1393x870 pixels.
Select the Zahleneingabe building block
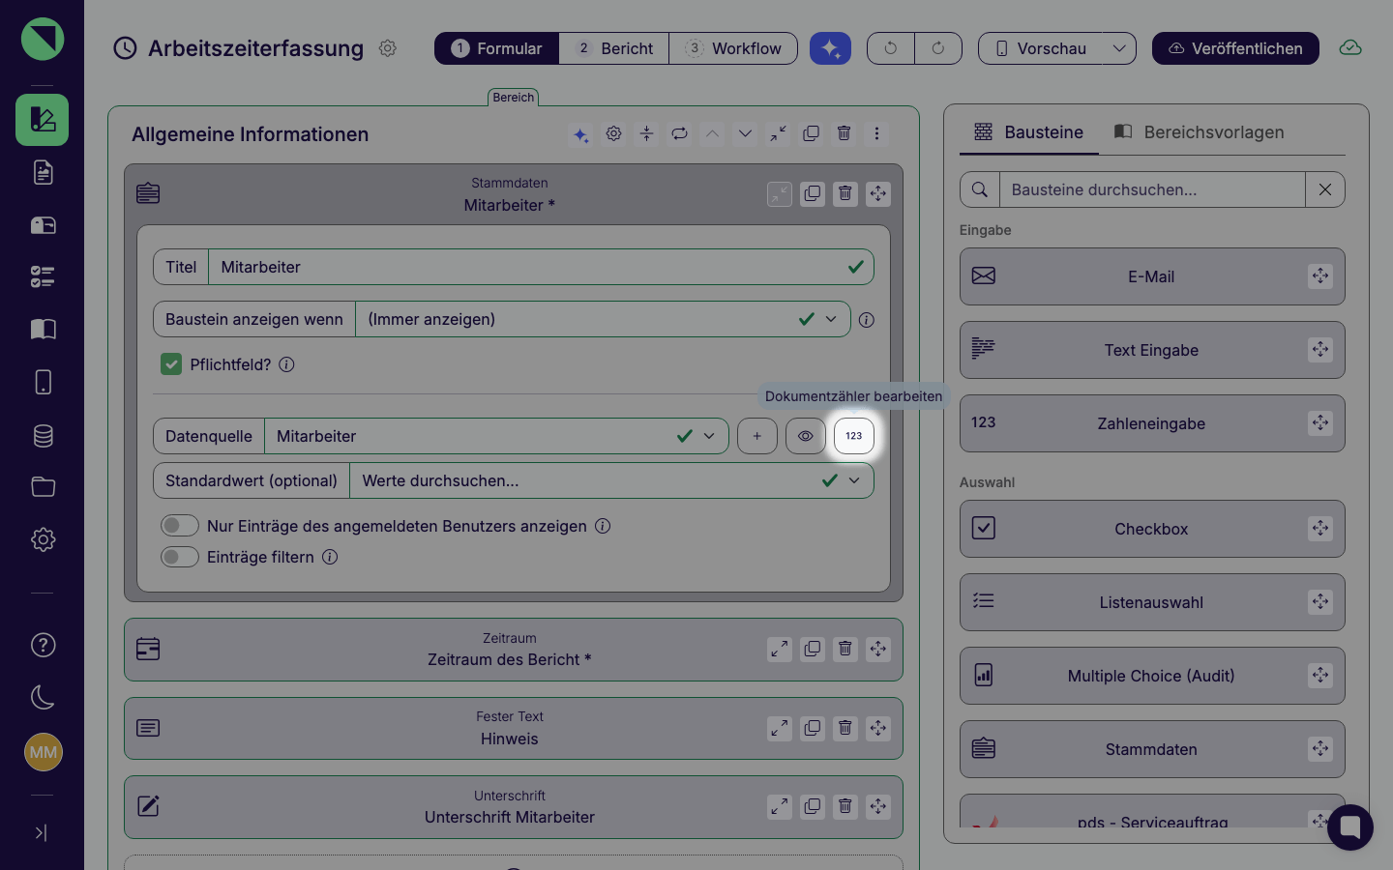(x=1152, y=423)
